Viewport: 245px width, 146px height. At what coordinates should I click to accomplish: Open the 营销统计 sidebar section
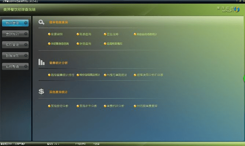pos(13,34)
